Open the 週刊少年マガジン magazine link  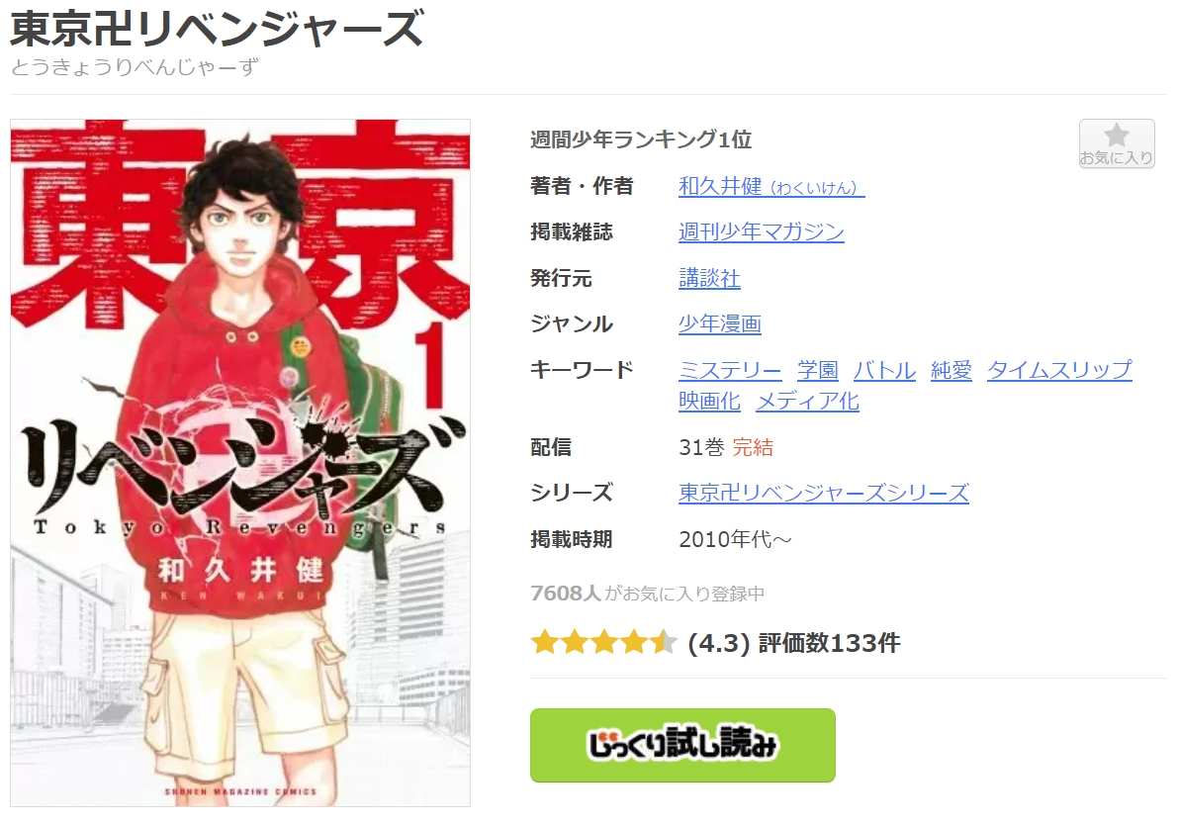[761, 231]
